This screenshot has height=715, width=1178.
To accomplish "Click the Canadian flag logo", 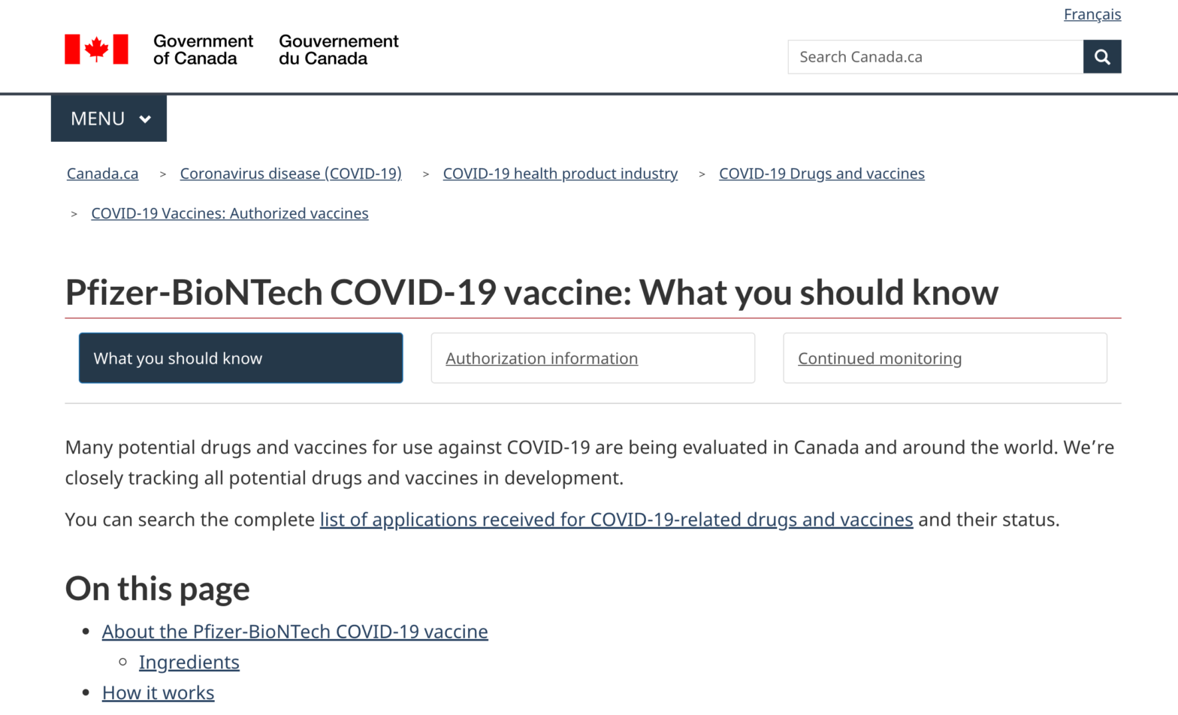I will tap(96, 50).
